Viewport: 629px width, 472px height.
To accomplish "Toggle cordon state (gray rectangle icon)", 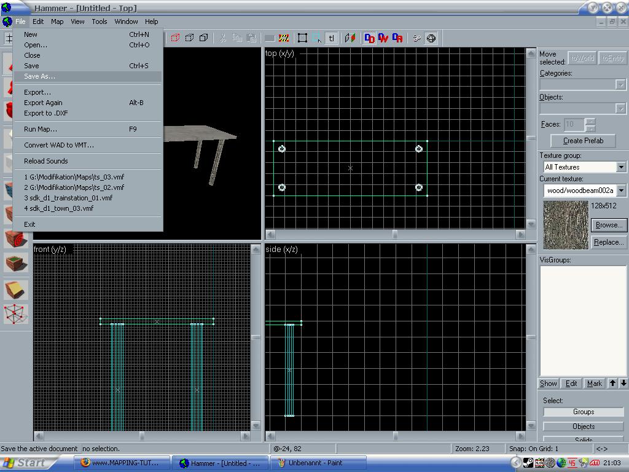I will pos(270,38).
